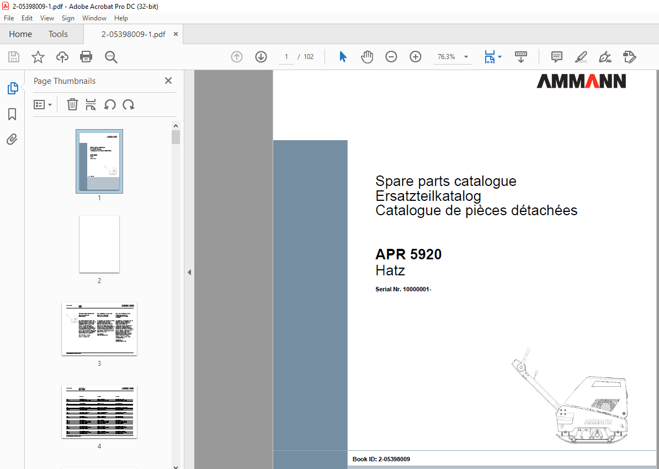Rotate page clockwise

tap(129, 104)
